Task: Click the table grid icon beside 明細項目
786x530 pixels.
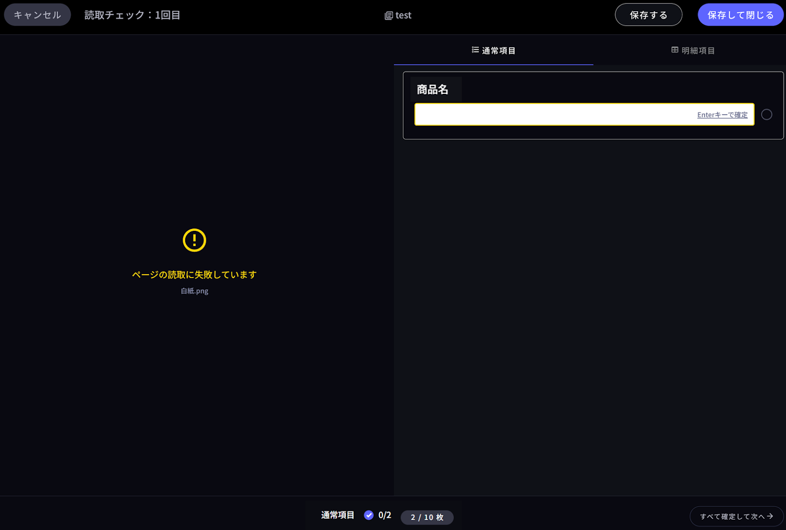Action: 674,50
